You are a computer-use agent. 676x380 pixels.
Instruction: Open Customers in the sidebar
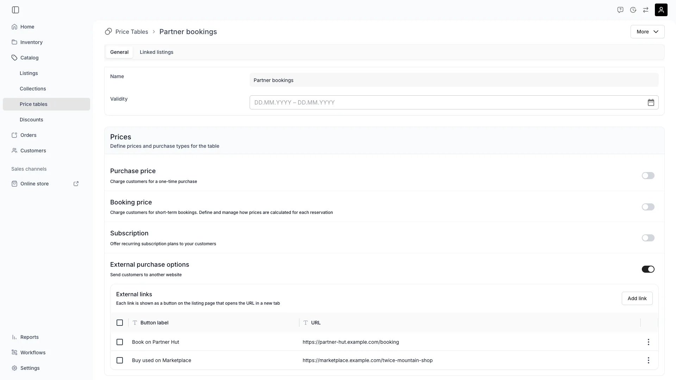[46, 151]
